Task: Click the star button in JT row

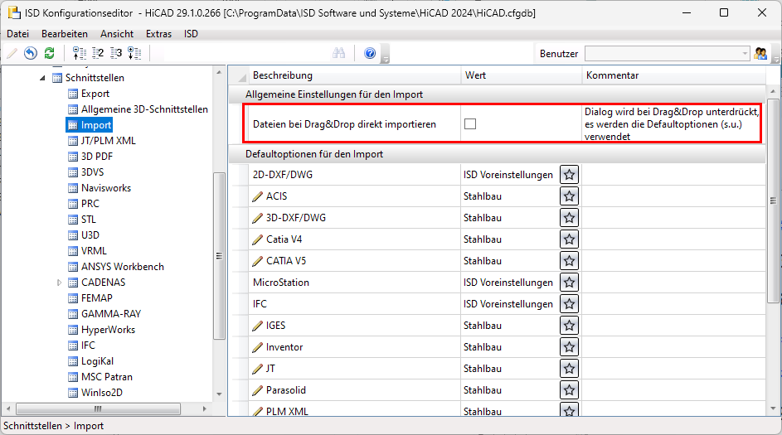Action: click(569, 369)
